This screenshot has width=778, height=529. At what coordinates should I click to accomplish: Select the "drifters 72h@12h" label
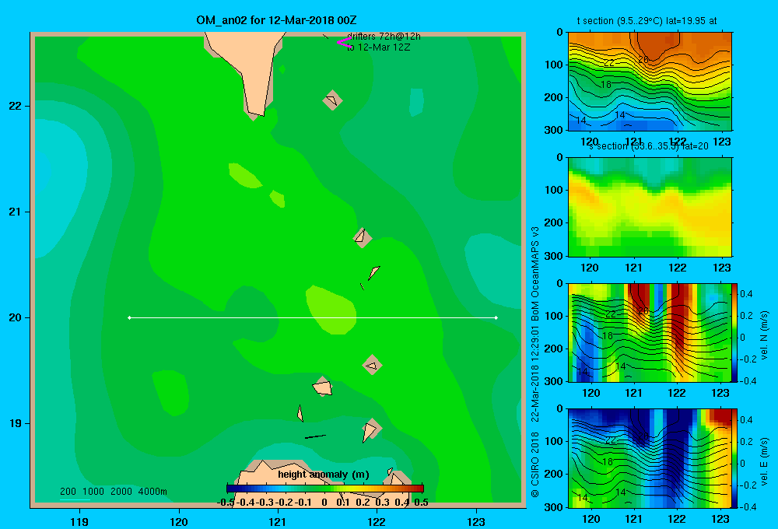384,37
